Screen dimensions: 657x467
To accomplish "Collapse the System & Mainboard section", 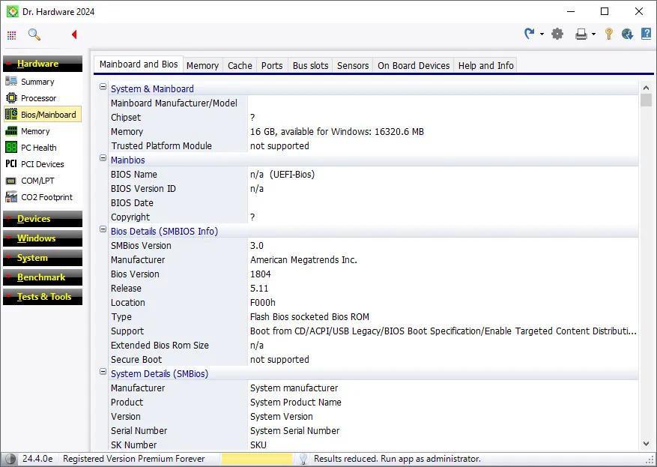I will click(103, 88).
